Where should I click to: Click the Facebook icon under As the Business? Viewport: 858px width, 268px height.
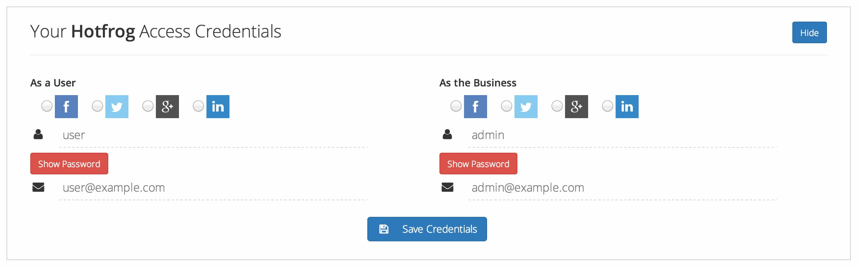pos(476,107)
